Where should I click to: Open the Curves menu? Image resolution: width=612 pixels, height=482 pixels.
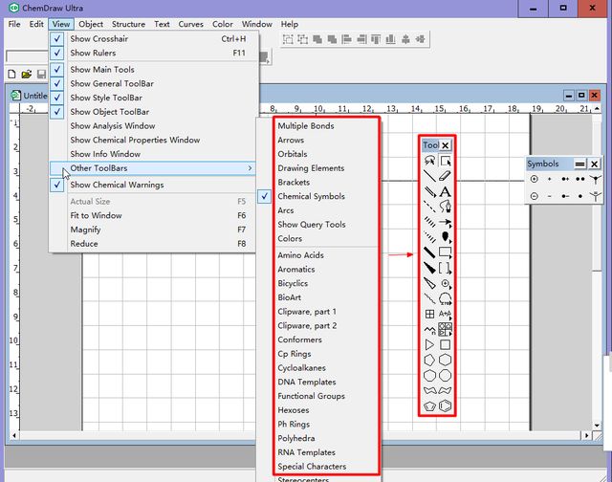click(x=191, y=24)
